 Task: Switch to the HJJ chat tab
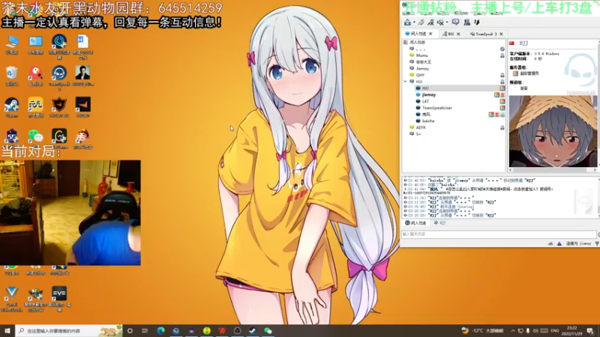click(x=440, y=222)
